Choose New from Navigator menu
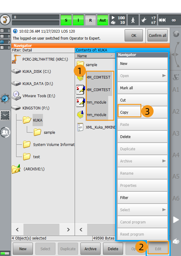Image resolution: width=181 pixels, height=256 pixels. click(x=143, y=63)
